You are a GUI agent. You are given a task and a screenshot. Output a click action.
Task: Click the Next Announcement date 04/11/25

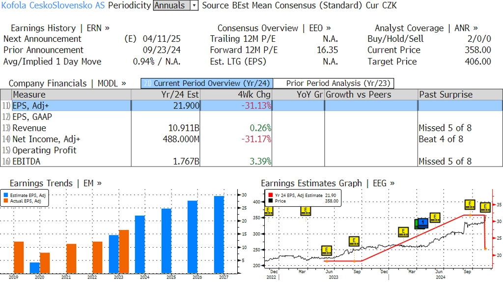(x=162, y=39)
